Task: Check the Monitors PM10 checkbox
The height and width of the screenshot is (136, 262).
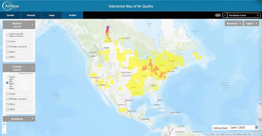Action: point(8,57)
